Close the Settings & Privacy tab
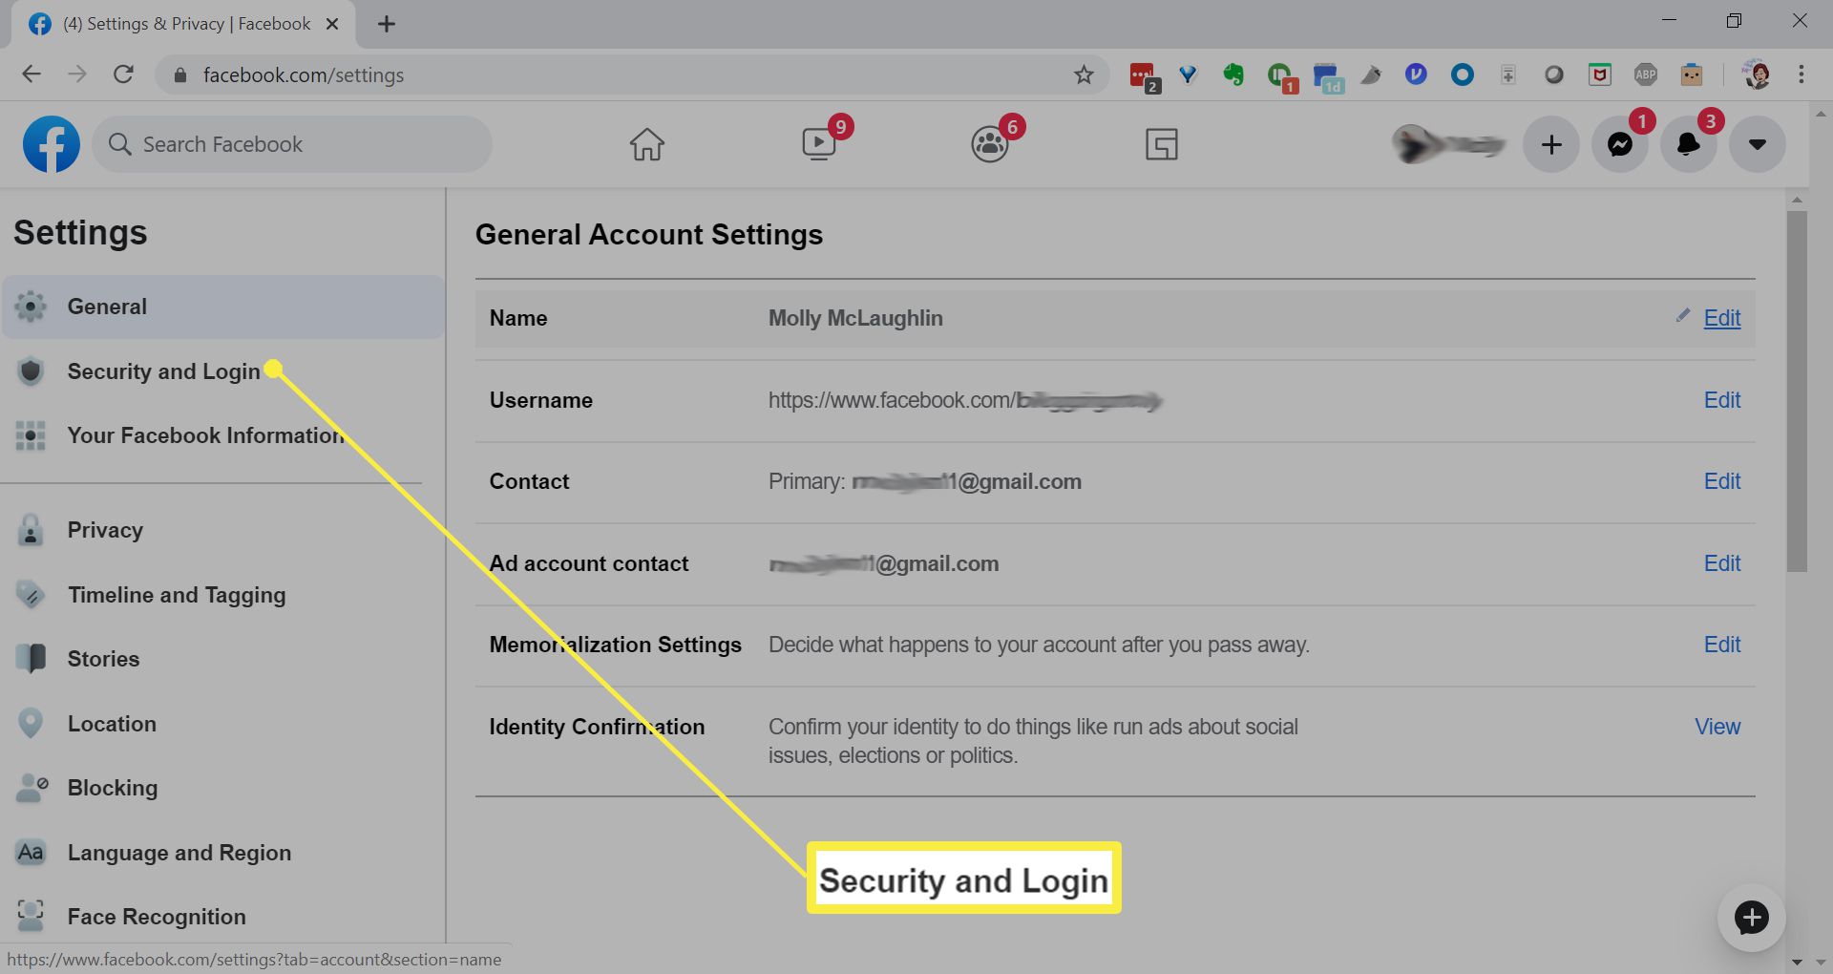This screenshot has height=974, width=1833. pyautogui.click(x=332, y=24)
